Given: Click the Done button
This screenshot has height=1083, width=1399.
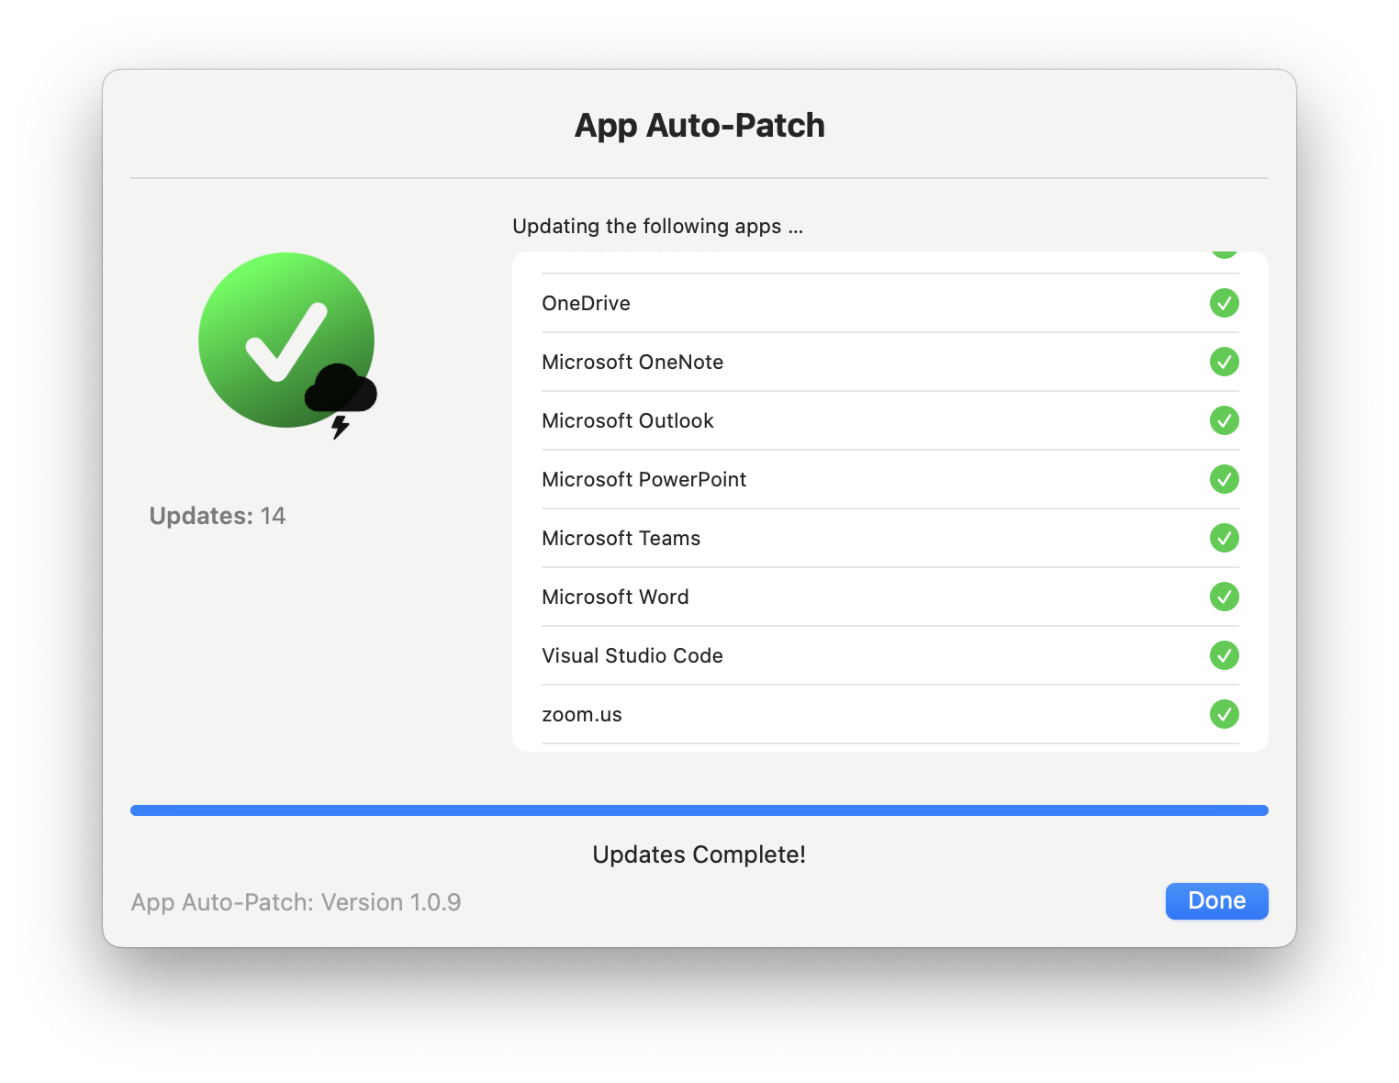Looking at the screenshot, I should coord(1216,901).
